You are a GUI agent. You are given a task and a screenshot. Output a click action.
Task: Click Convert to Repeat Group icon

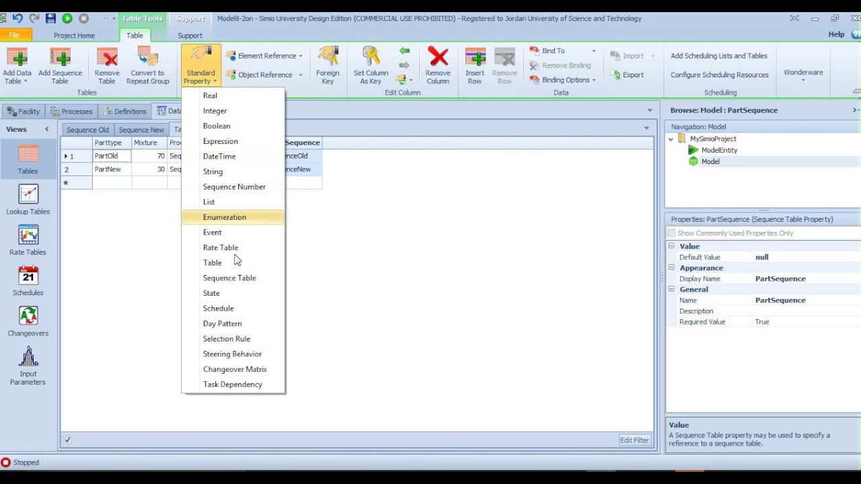[147, 66]
